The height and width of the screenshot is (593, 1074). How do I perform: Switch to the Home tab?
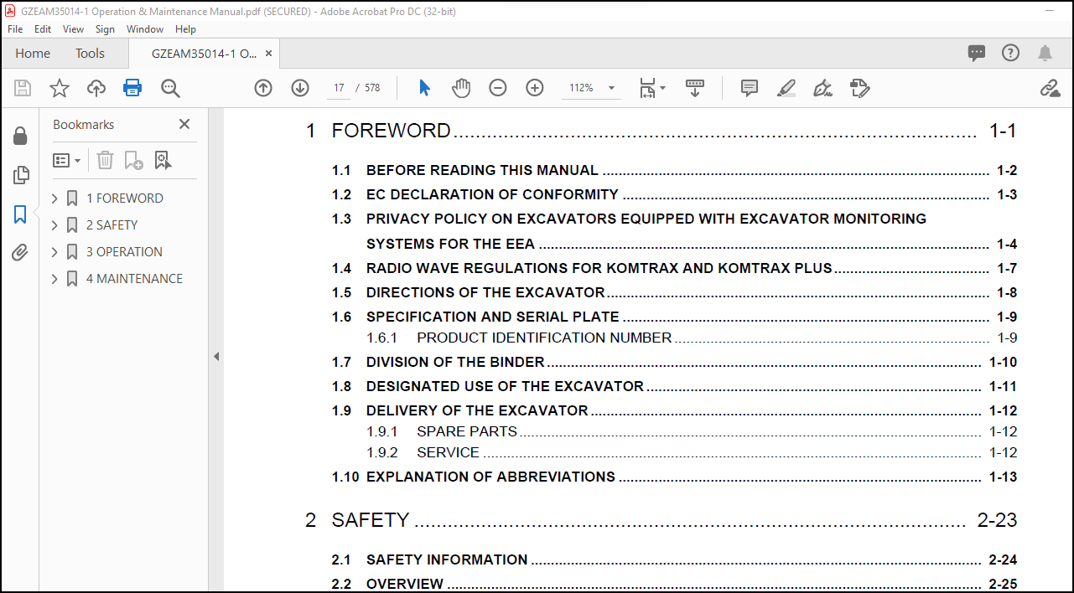coord(33,54)
